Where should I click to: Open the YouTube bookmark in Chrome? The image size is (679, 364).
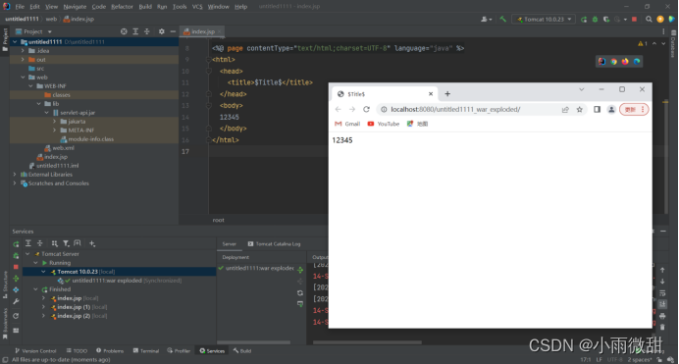point(384,124)
